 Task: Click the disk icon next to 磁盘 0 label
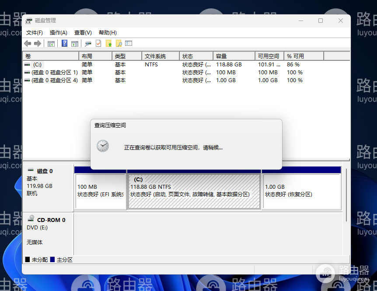[31, 170]
